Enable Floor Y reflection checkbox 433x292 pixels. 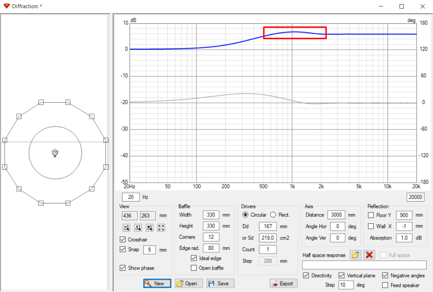(371, 215)
